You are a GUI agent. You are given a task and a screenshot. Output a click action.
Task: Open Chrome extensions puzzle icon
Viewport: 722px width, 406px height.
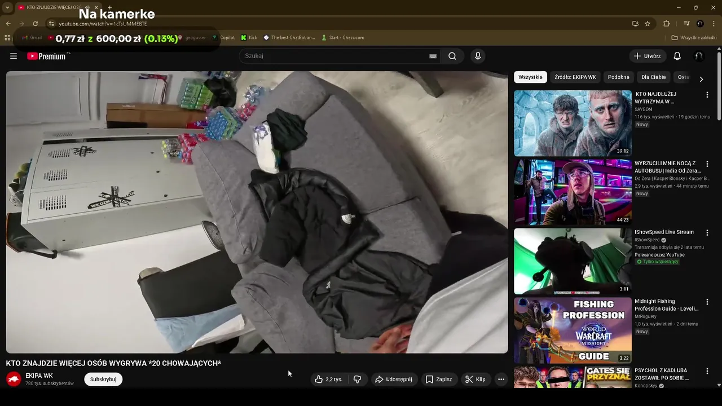[666, 24]
